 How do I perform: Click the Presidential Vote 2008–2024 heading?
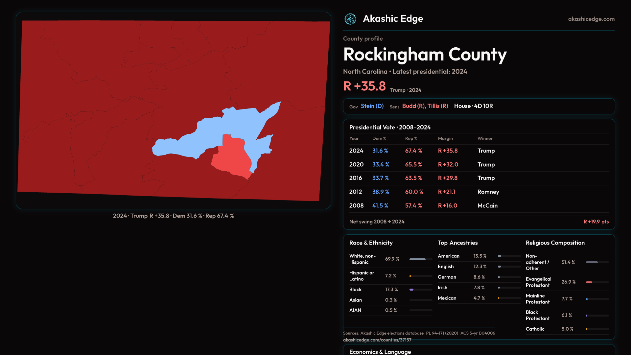390,128
